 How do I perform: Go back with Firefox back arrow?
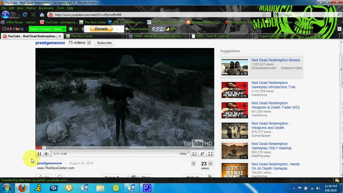click(6, 15)
